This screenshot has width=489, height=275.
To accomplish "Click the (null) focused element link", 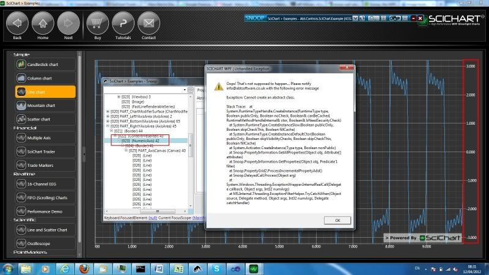I will point(152,218).
